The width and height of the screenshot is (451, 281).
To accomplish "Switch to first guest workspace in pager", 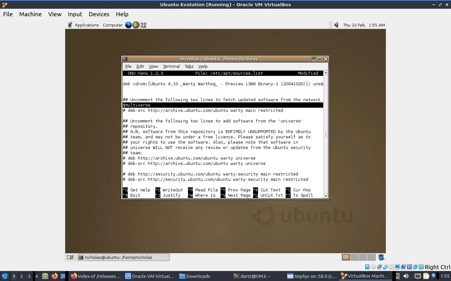I will coord(346,257).
